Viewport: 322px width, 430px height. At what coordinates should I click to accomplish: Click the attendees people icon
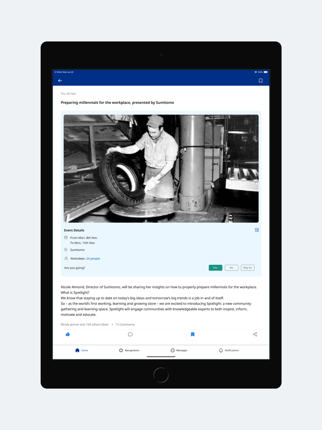(x=66, y=258)
